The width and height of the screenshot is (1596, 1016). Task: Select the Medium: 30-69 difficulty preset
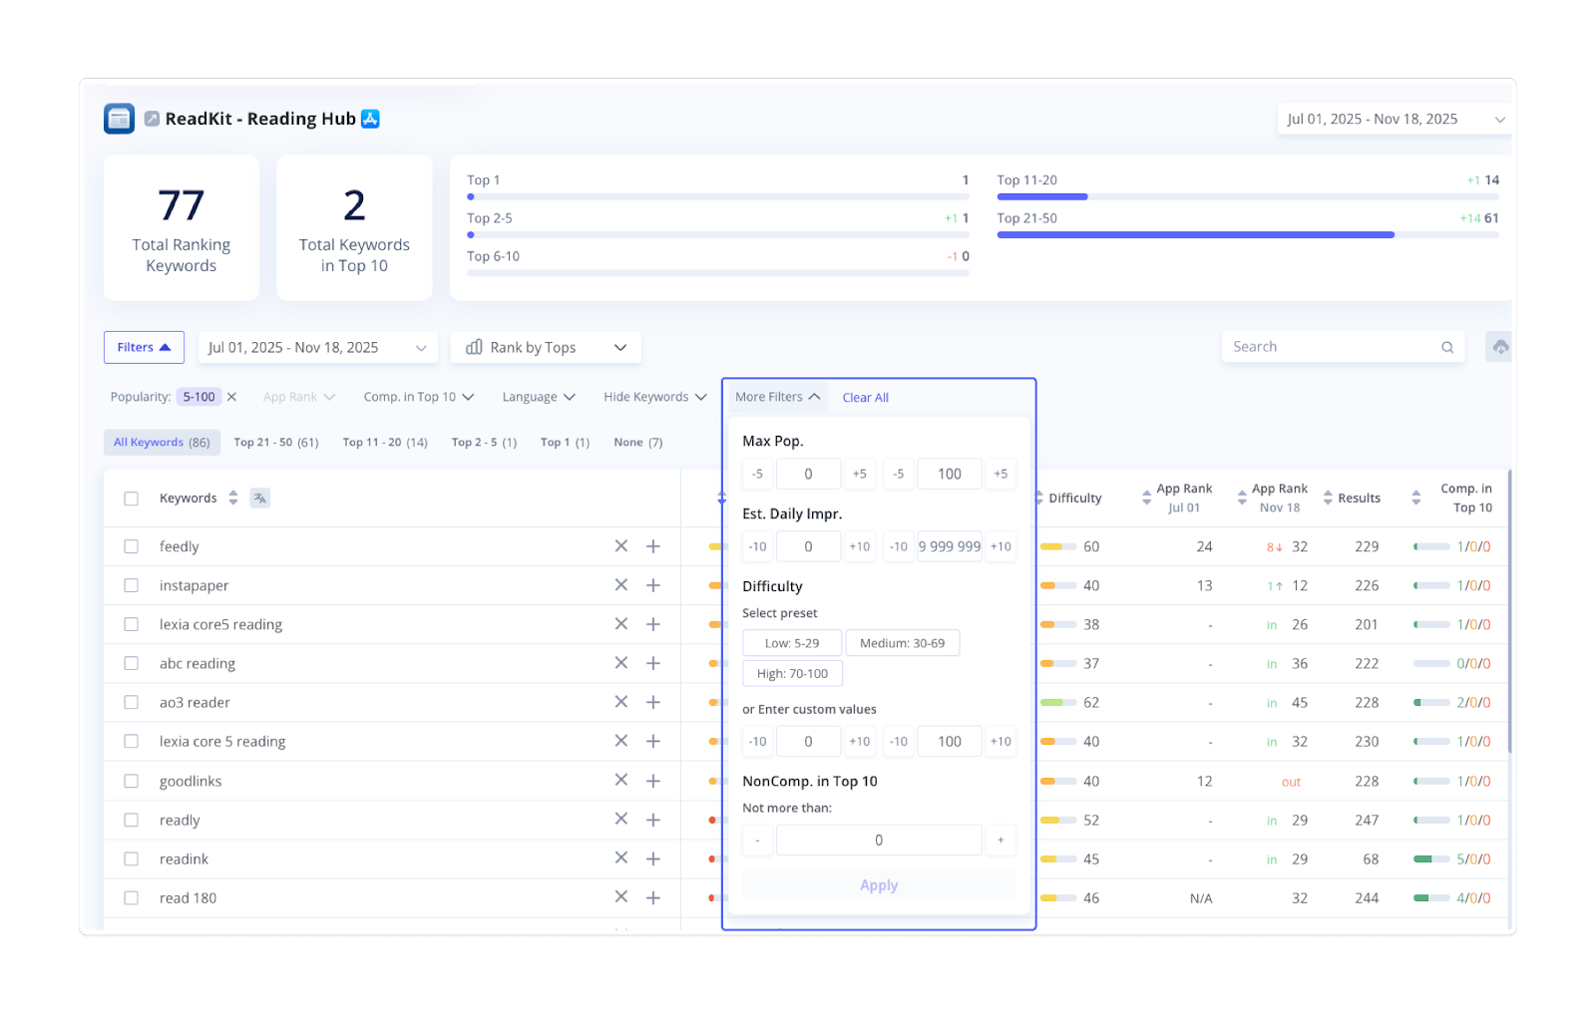[902, 643]
